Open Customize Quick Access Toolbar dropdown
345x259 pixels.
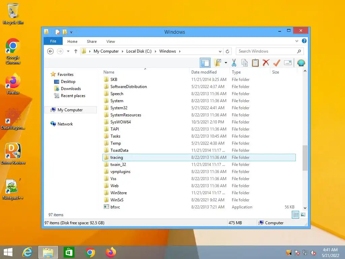click(x=71, y=32)
